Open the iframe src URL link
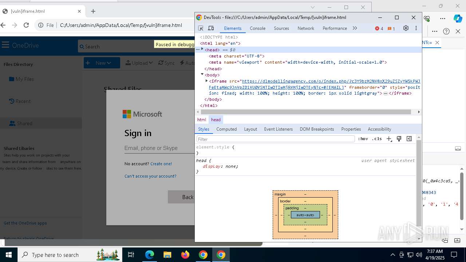This screenshot has width=466, height=262. pyautogui.click(x=314, y=84)
